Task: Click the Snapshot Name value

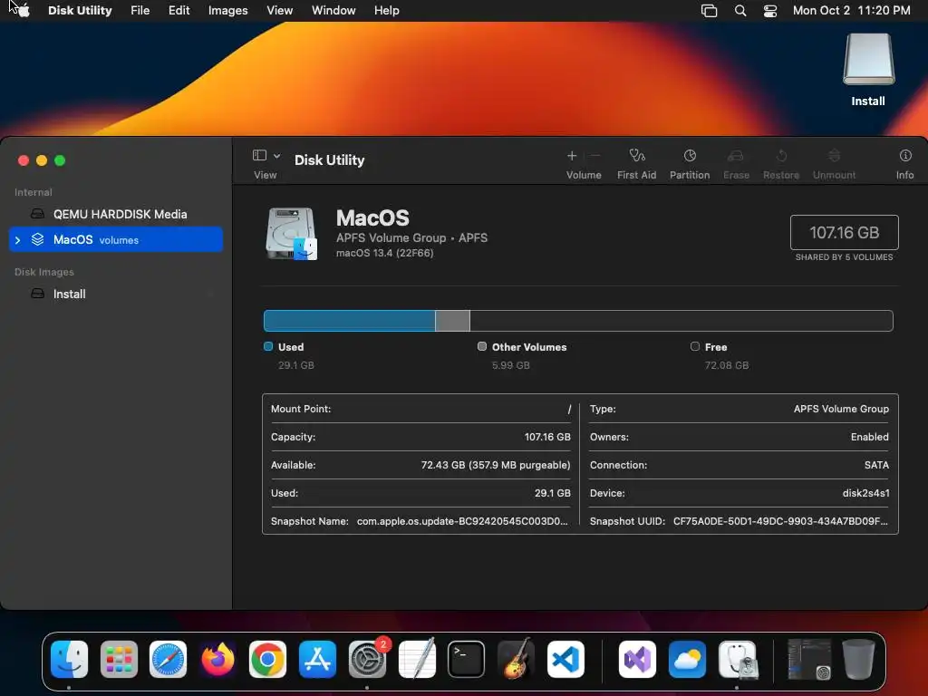Action: click(x=462, y=521)
